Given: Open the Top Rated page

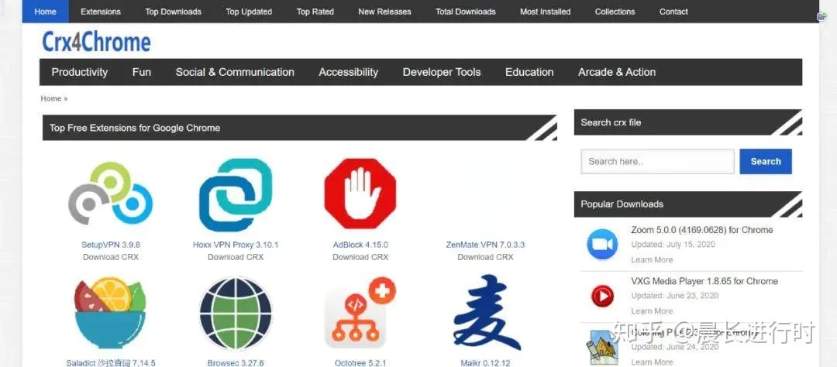Looking at the screenshot, I should (315, 11).
